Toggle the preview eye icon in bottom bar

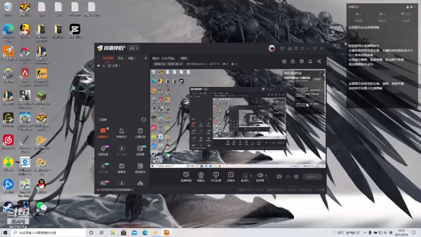click(288, 176)
